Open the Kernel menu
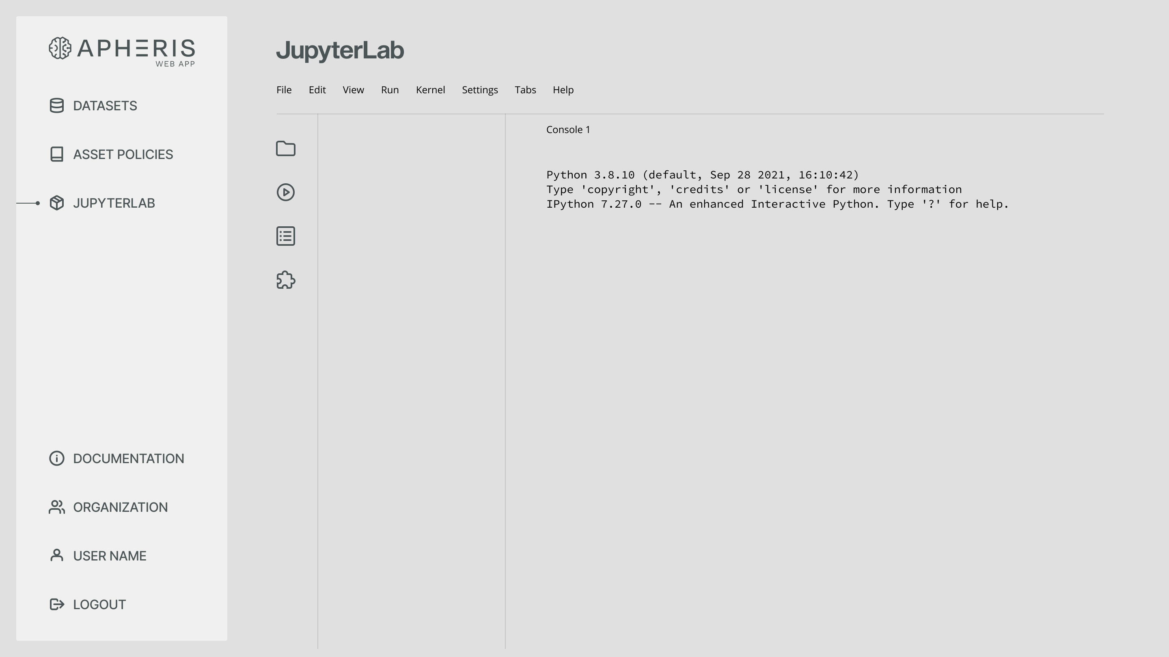 click(430, 89)
